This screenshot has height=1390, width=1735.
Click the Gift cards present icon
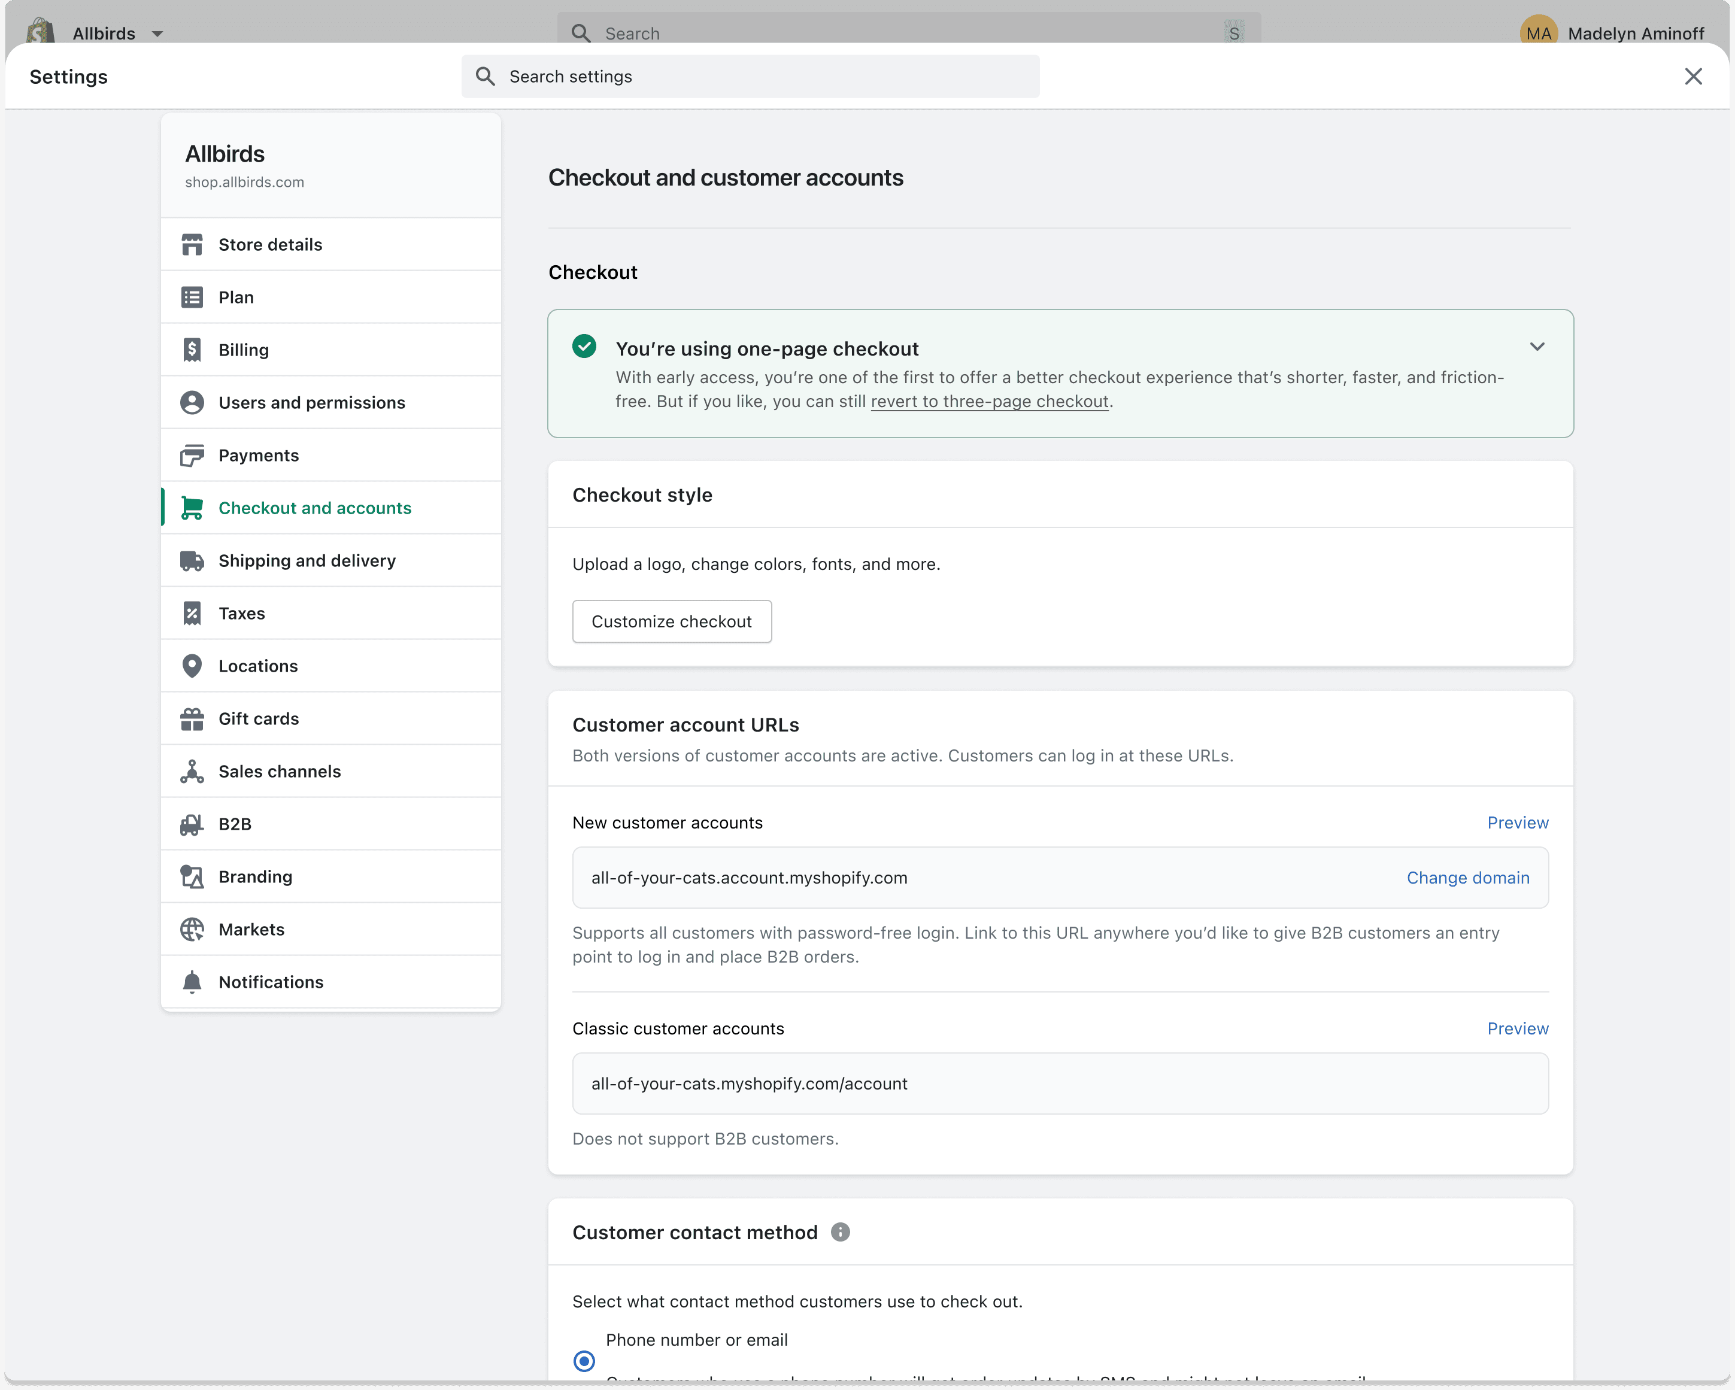pos(192,719)
